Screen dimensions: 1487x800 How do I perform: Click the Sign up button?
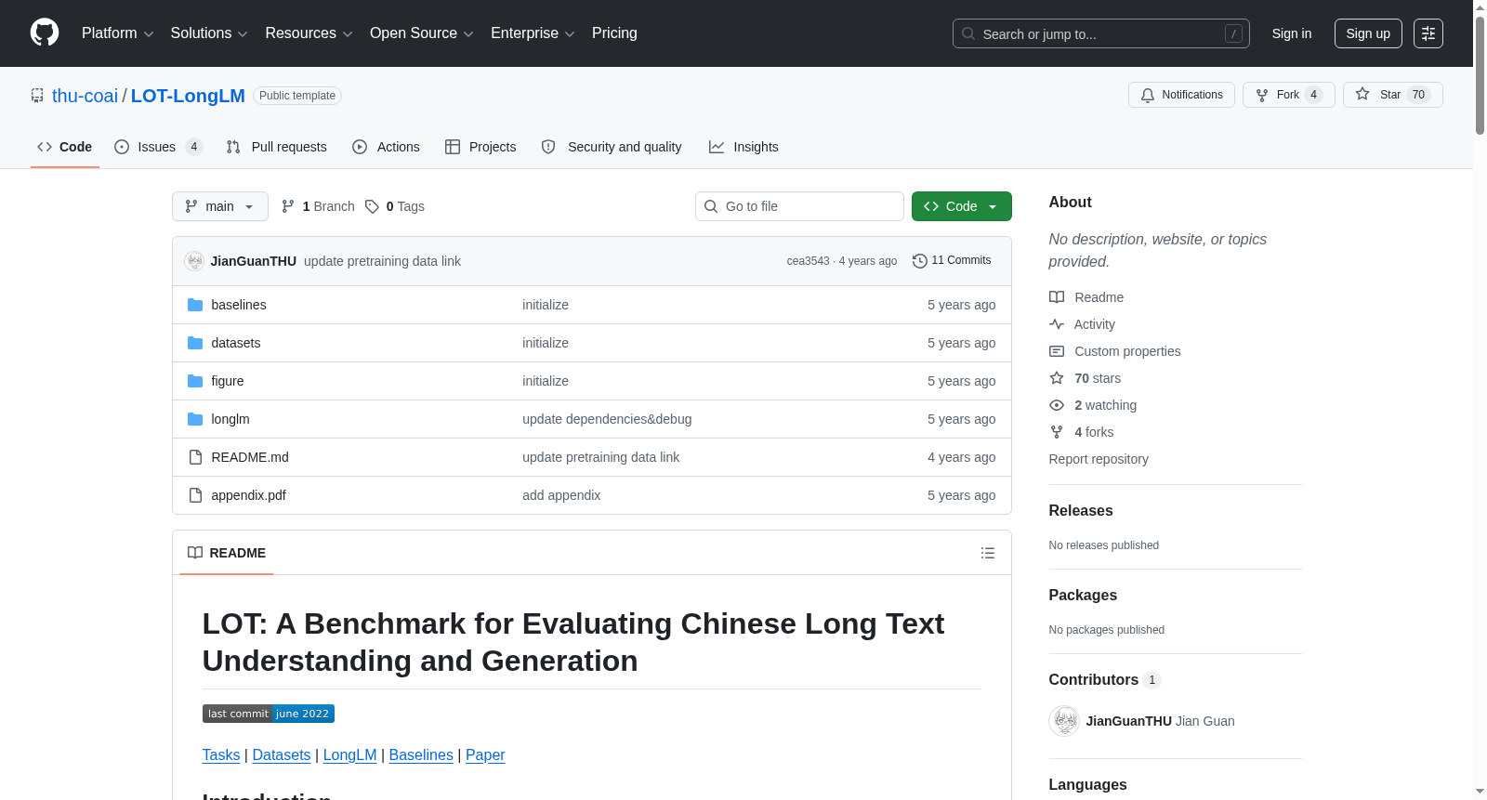coord(1368,33)
